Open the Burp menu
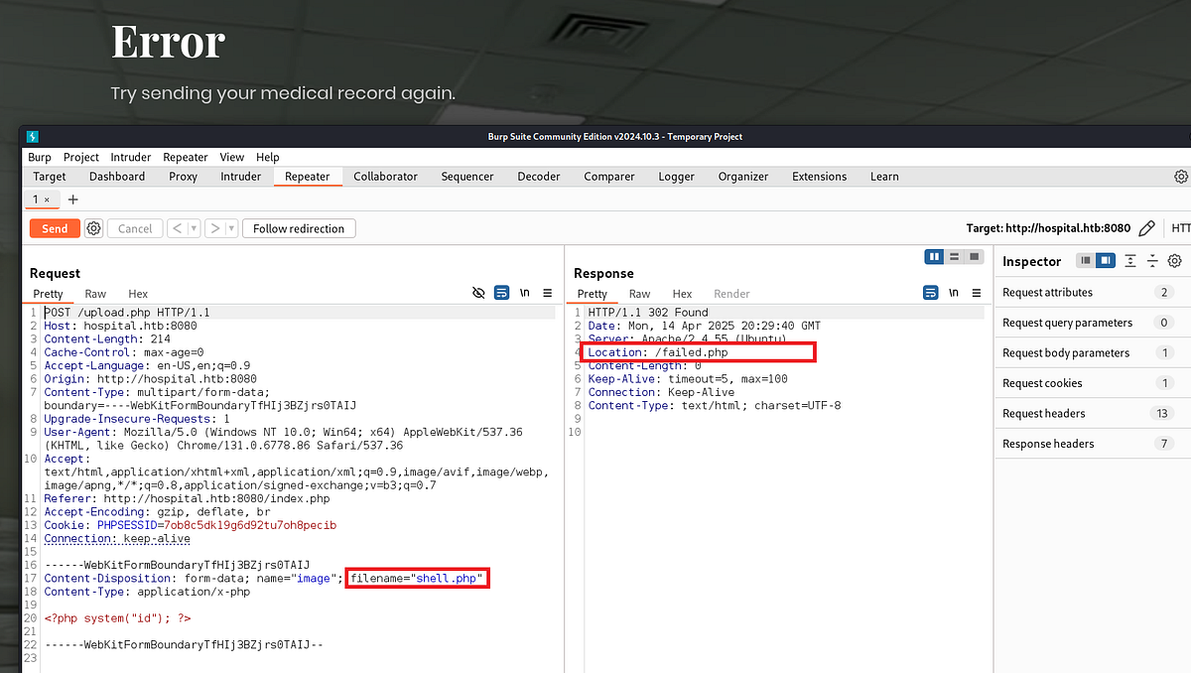 click(40, 157)
